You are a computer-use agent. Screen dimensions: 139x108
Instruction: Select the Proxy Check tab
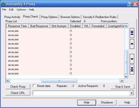(31, 17)
